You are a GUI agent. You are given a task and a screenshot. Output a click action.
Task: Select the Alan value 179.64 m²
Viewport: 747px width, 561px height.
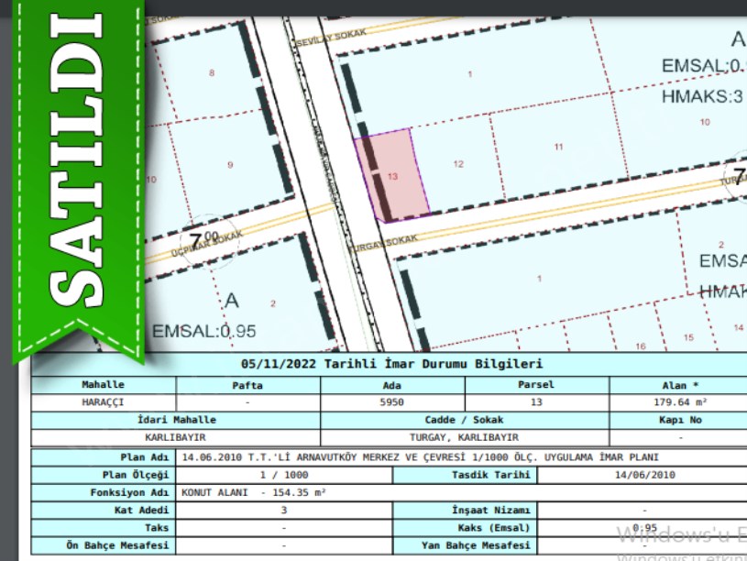(x=680, y=401)
